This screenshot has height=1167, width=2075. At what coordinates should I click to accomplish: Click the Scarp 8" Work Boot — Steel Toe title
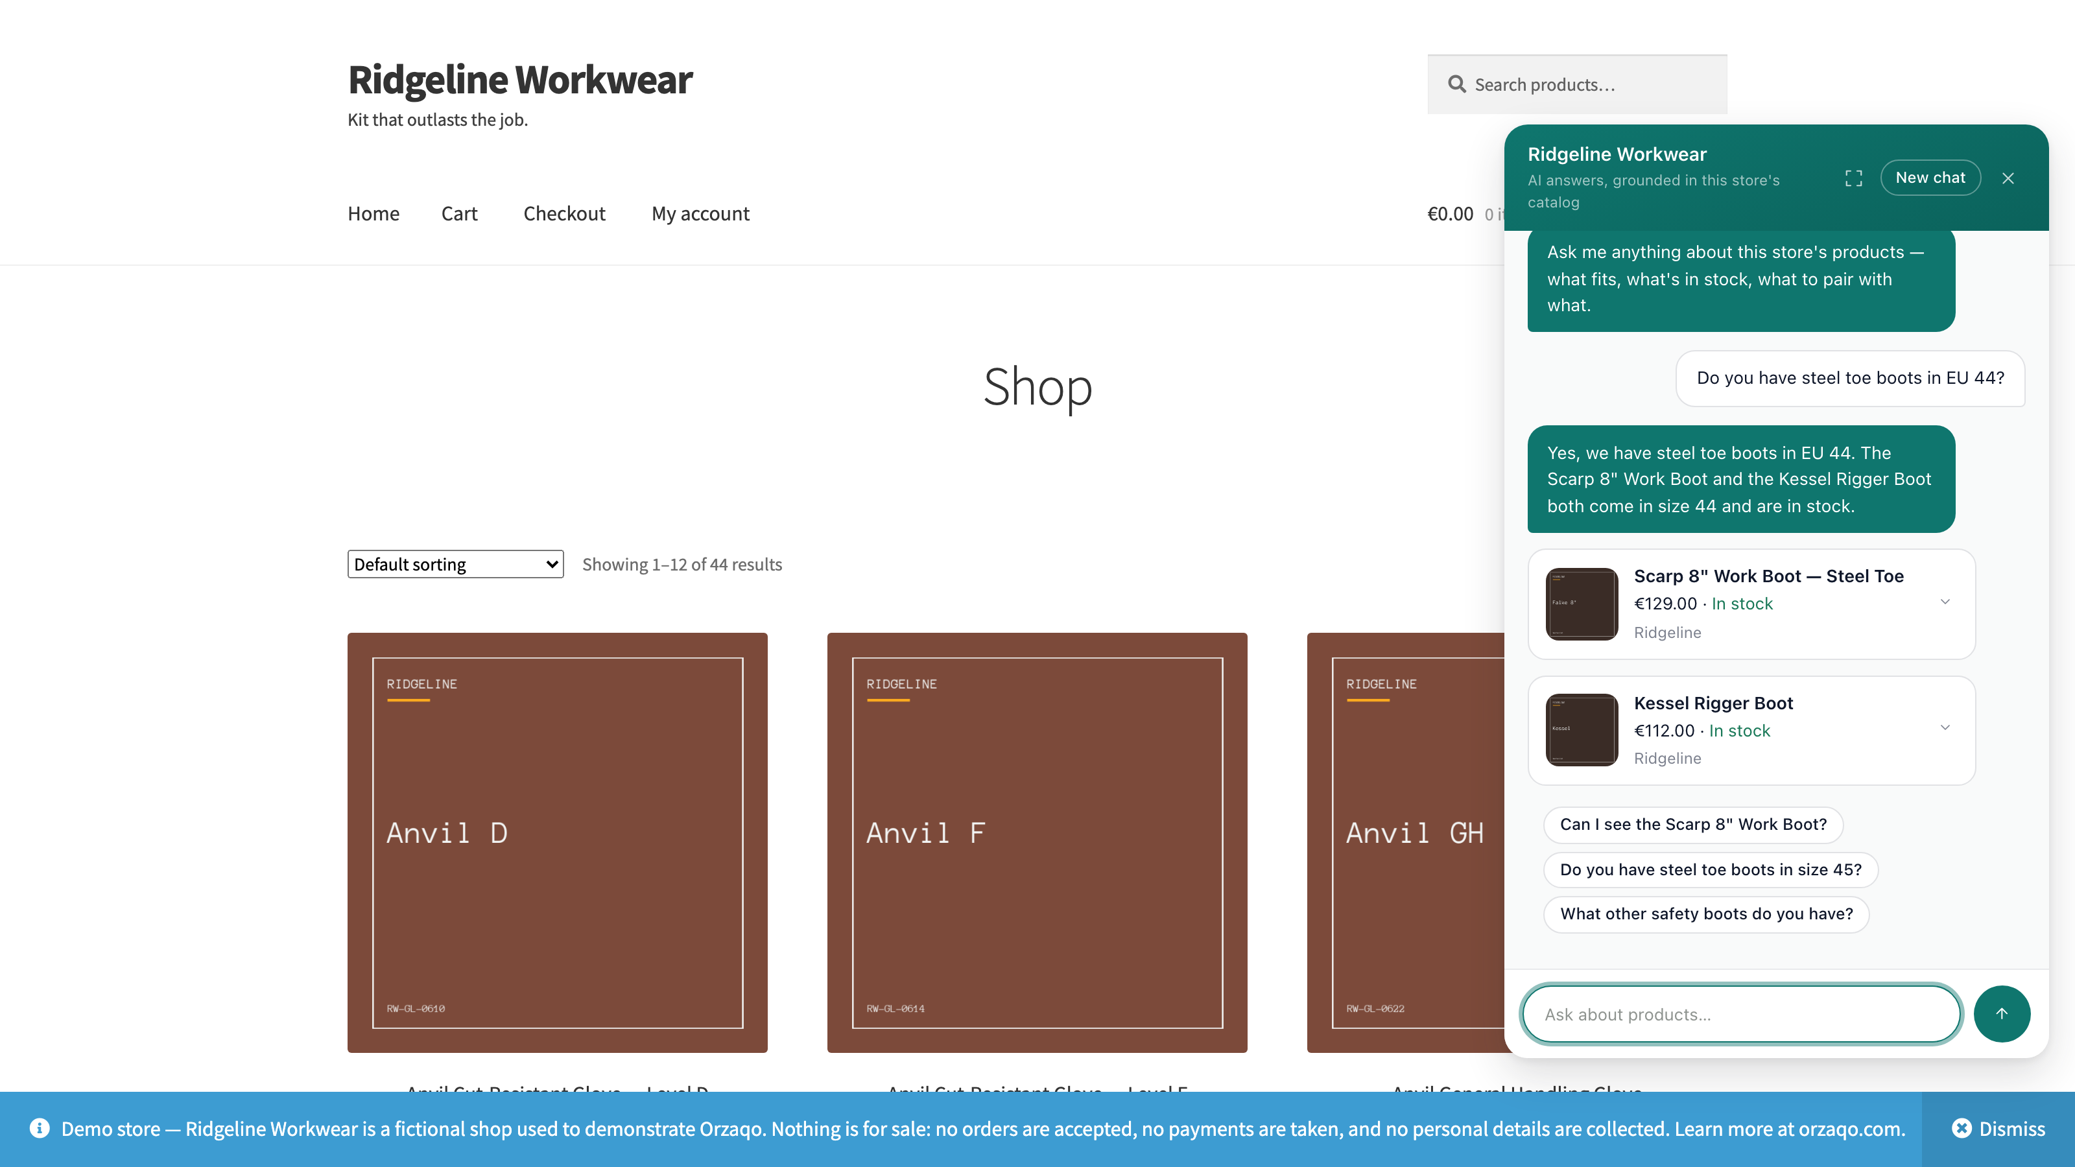coord(1768,576)
